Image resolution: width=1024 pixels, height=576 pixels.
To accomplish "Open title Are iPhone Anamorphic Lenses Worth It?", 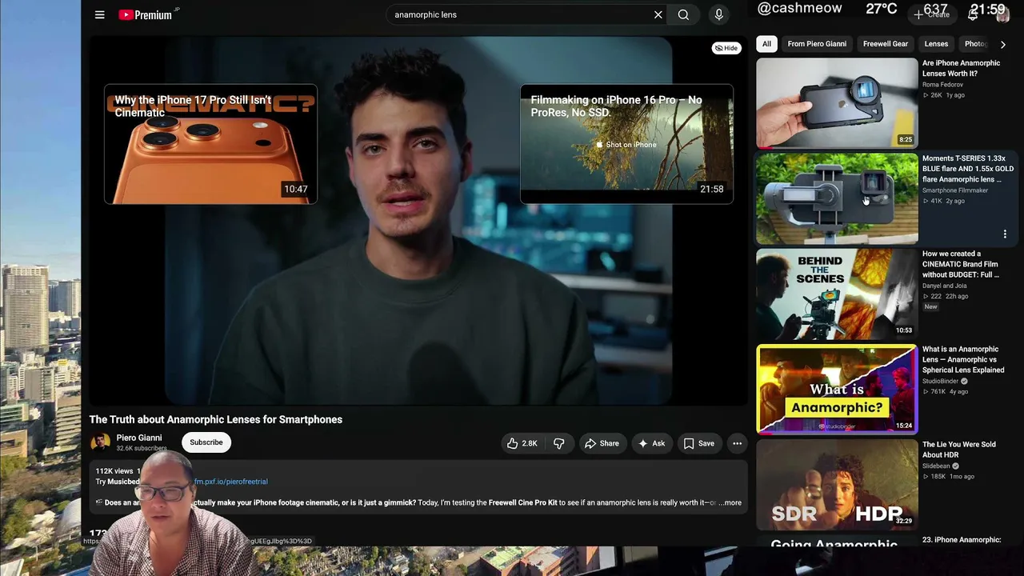I will click(961, 68).
